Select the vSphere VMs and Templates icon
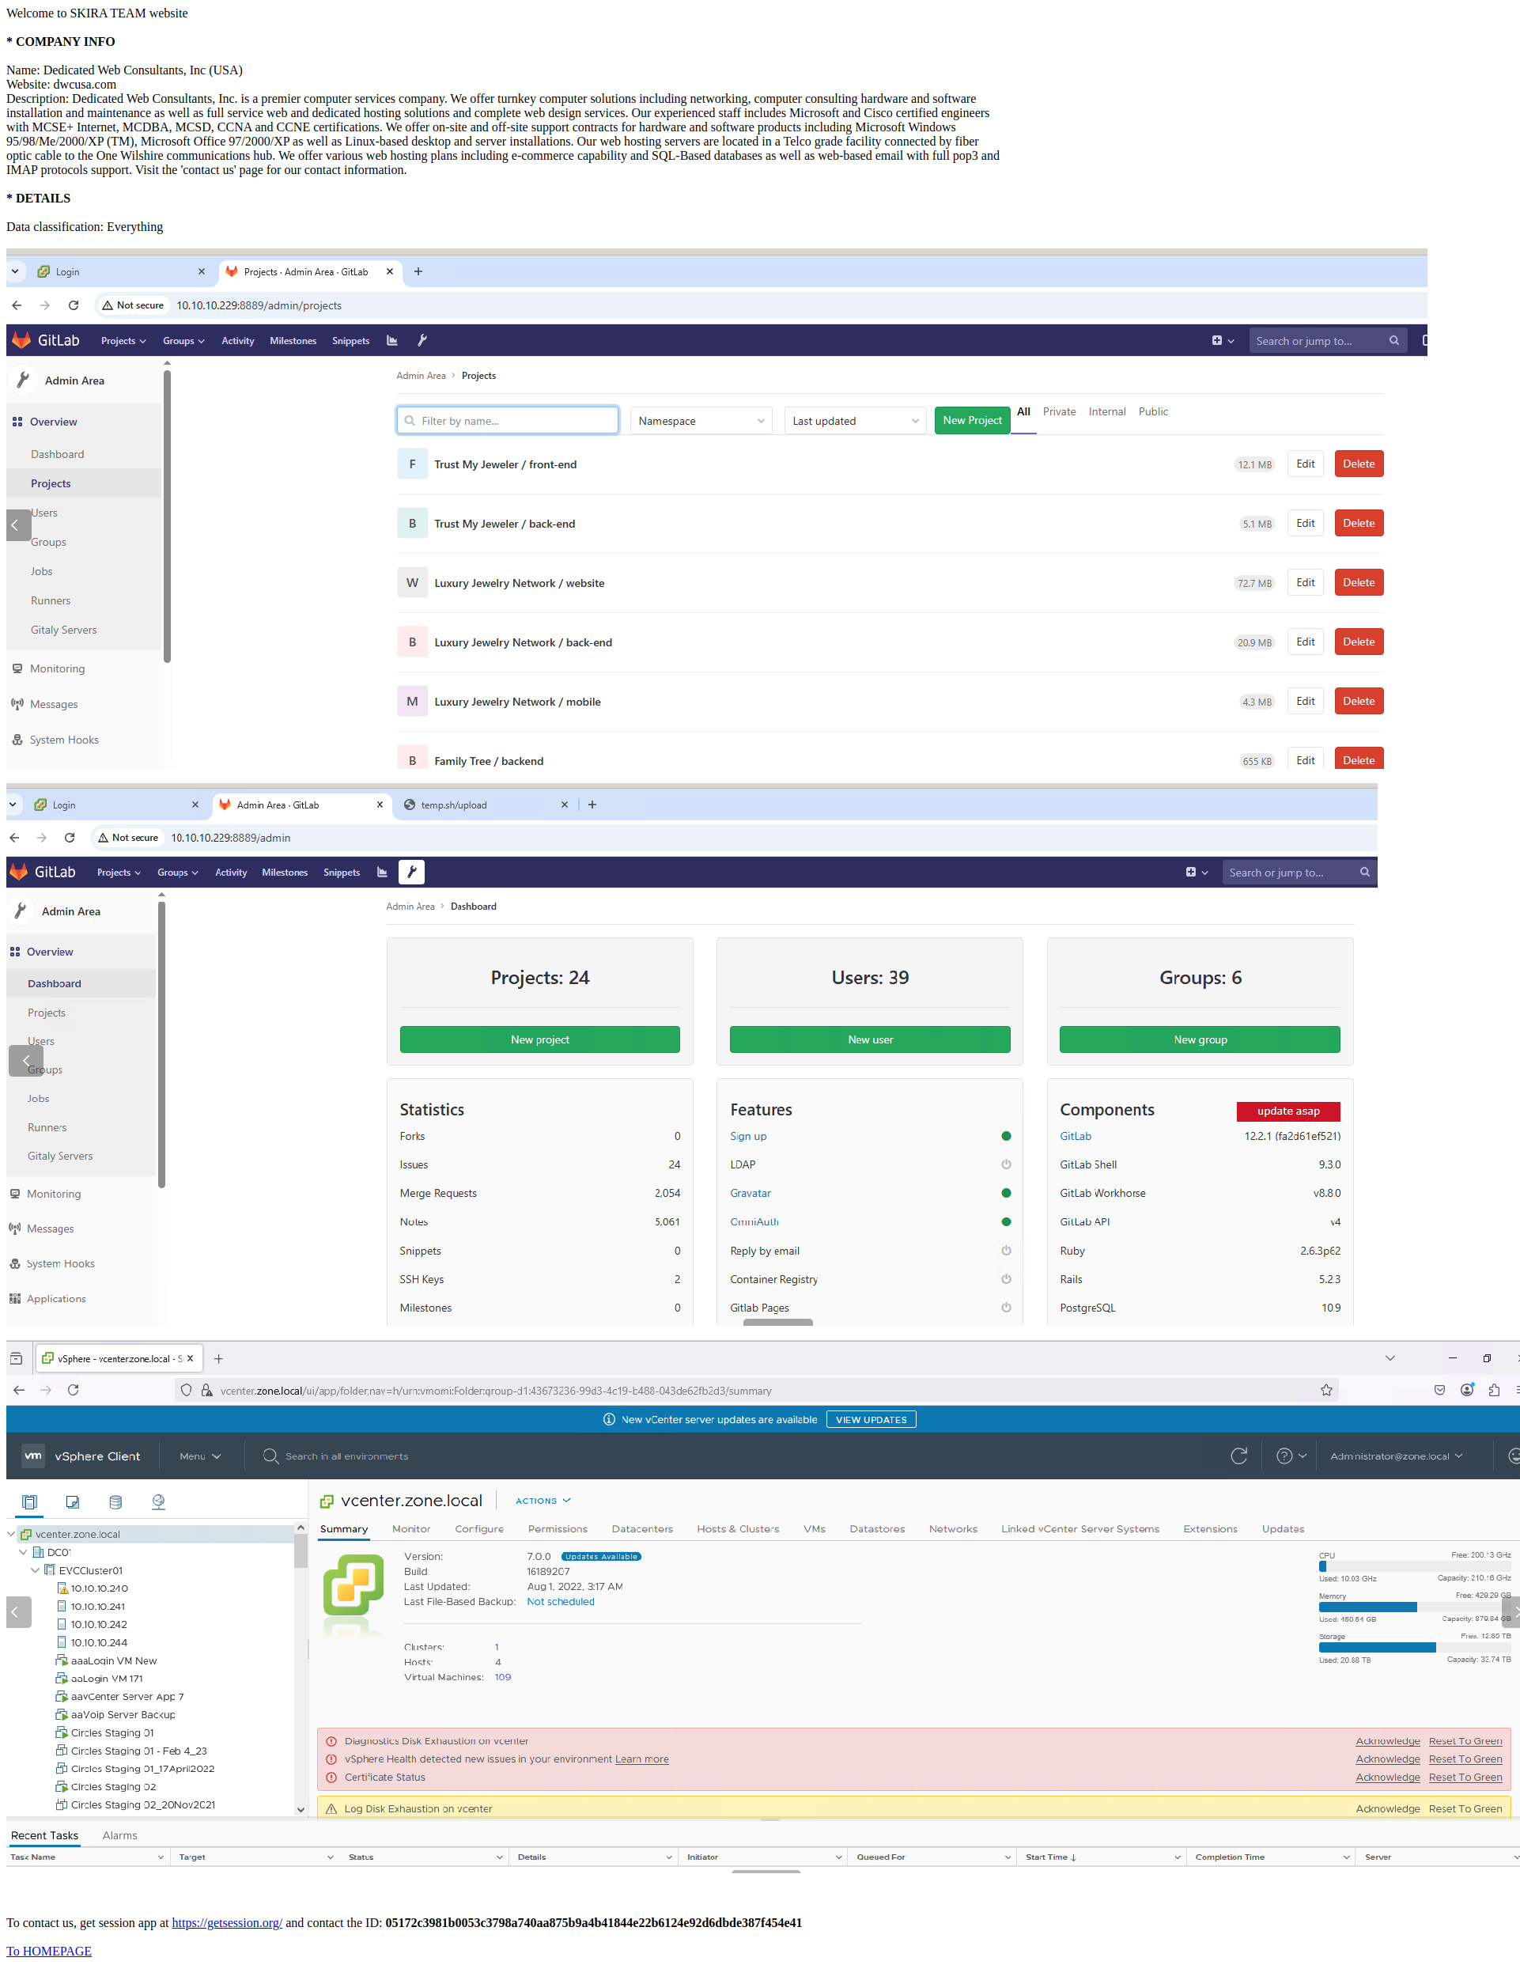 pos(73,1501)
